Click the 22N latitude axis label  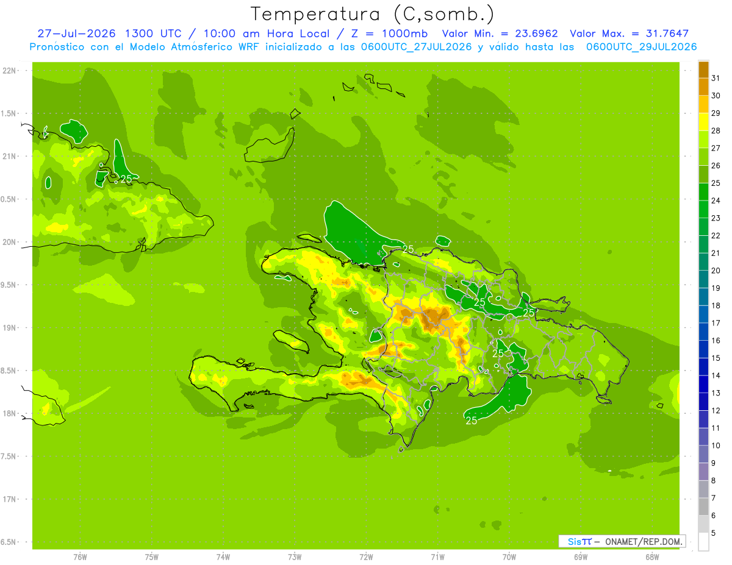click(x=9, y=71)
